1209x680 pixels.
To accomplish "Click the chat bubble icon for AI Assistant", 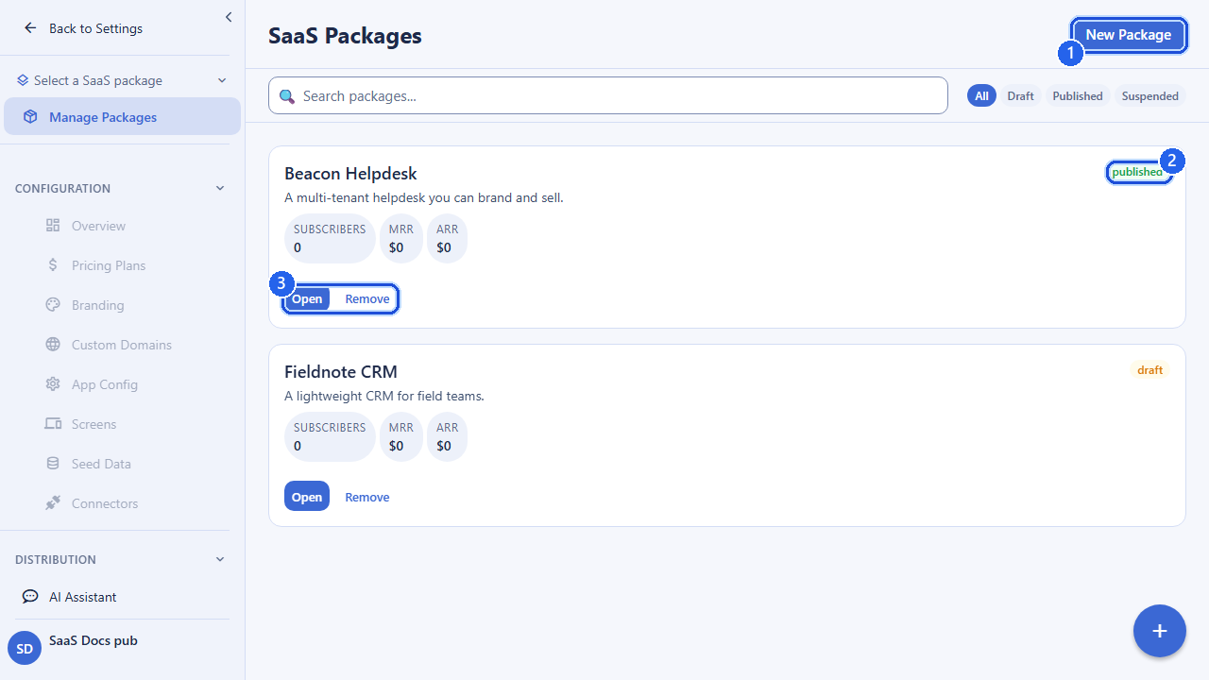I will (x=30, y=597).
